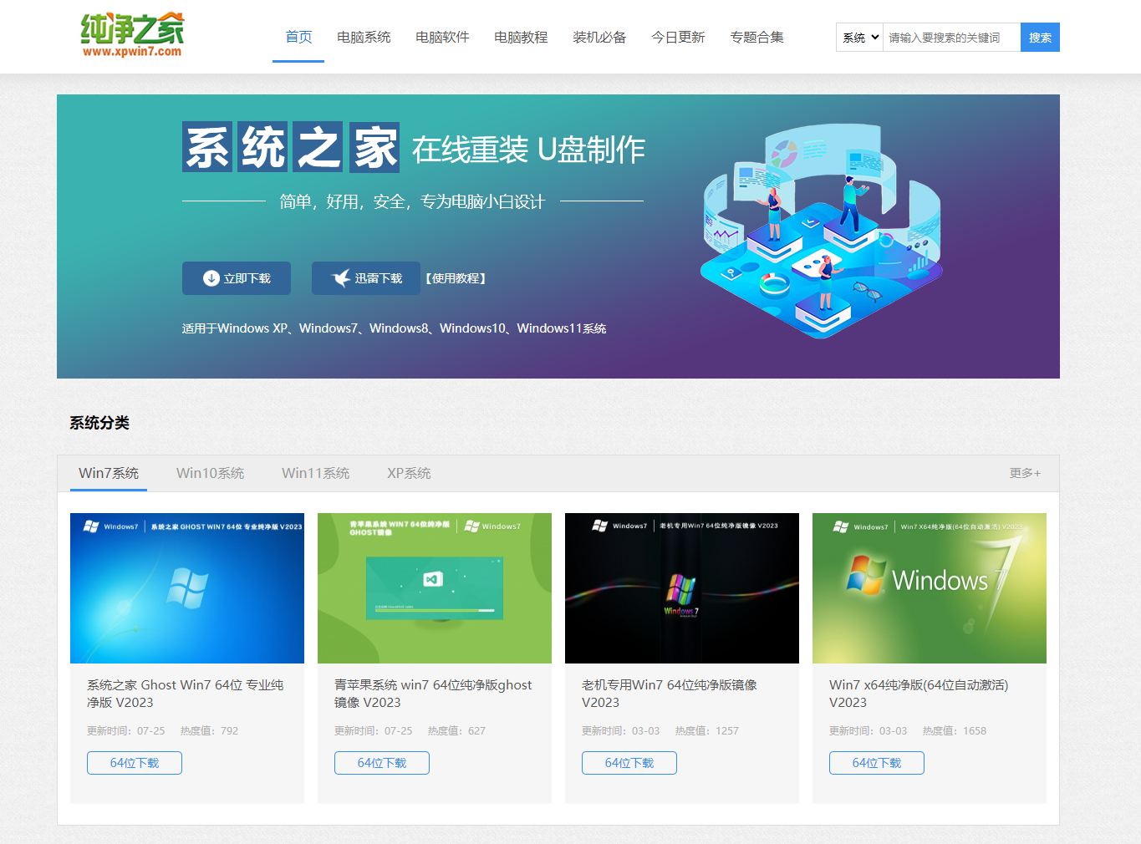Click the Win7 x64纯净版 thumbnail image

[x=929, y=588]
